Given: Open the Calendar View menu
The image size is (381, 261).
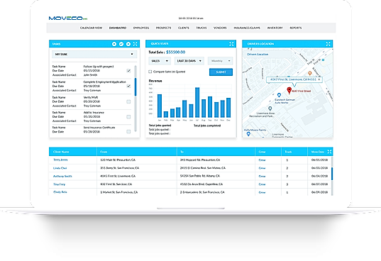Looking at the screenshot, I should 91,28.
